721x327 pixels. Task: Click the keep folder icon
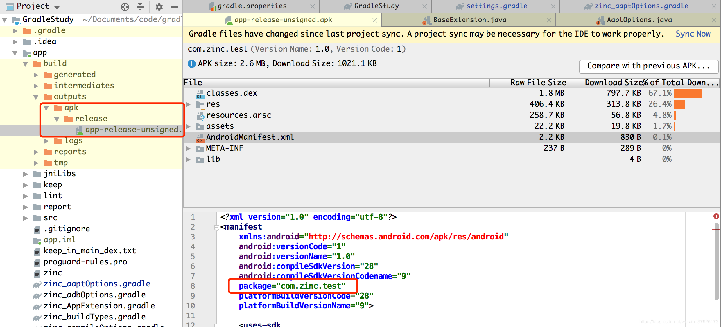(37, 185)
